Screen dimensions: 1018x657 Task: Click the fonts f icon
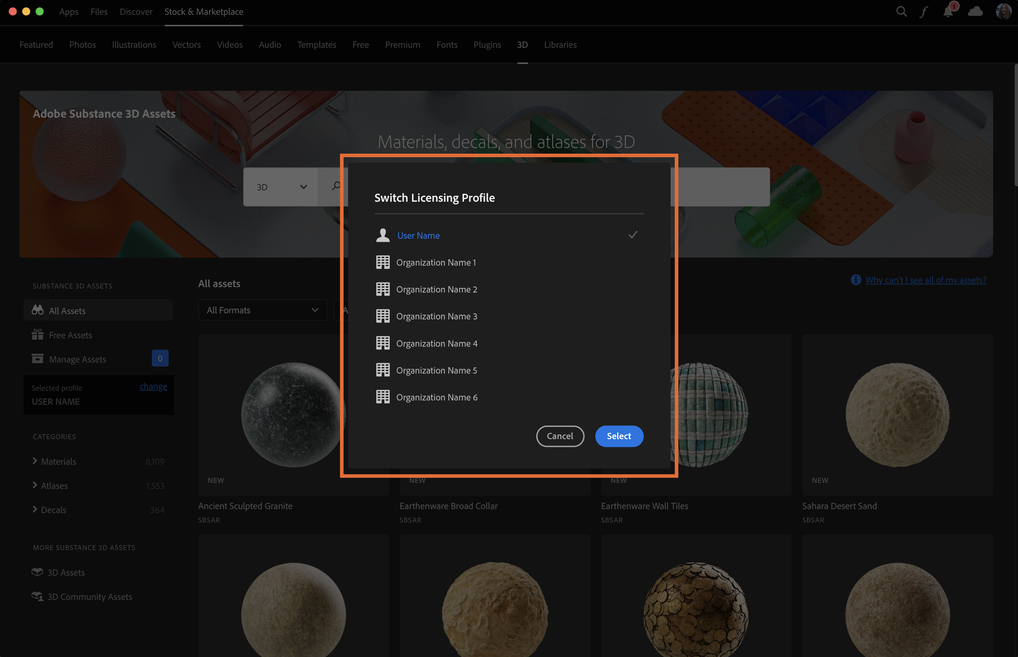coord(924,11)
